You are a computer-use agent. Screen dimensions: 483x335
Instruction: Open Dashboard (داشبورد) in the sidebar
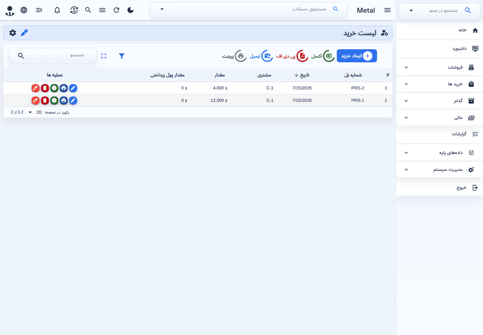439,49
